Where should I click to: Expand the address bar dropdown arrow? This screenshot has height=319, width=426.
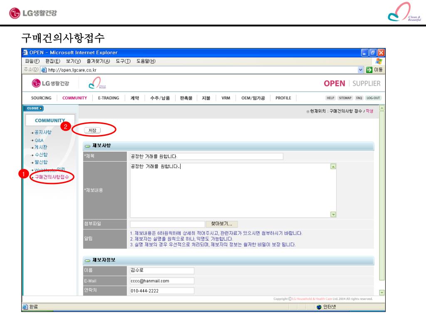point(361,70)
